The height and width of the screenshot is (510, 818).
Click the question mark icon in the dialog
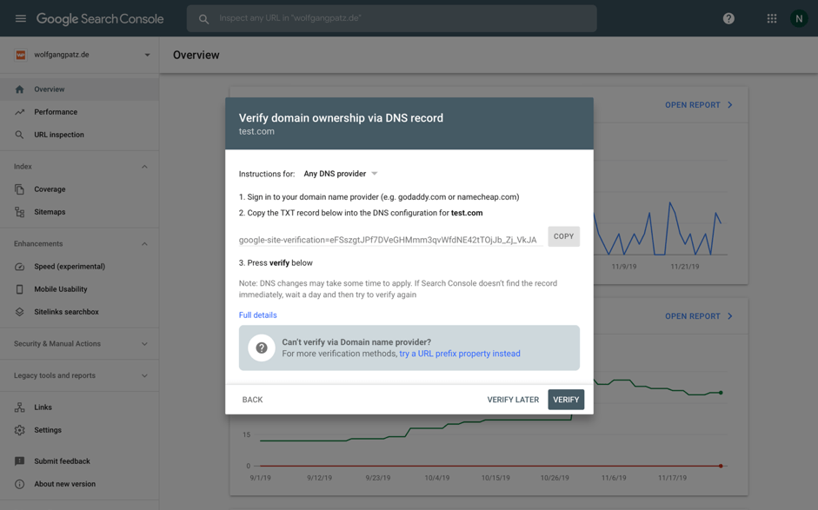point(262,348)
